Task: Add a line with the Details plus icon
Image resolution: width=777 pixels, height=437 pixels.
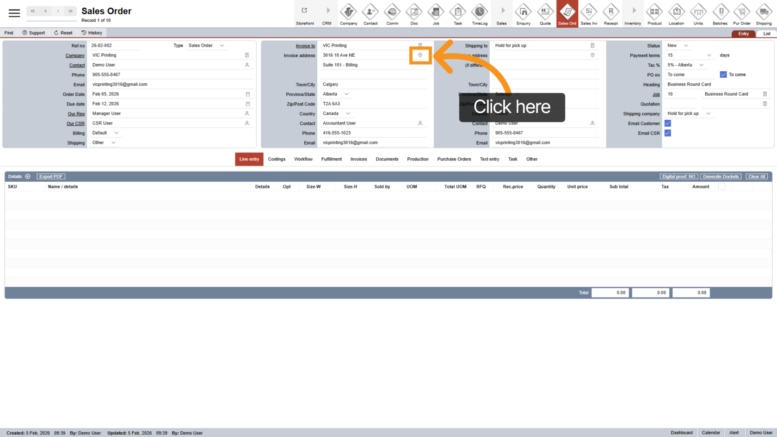Action: [x=28, y=177]
